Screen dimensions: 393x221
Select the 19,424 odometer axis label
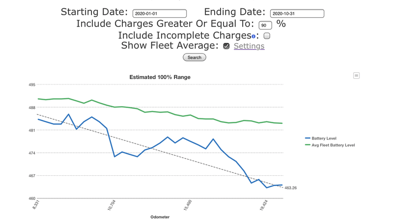[264, 205]
